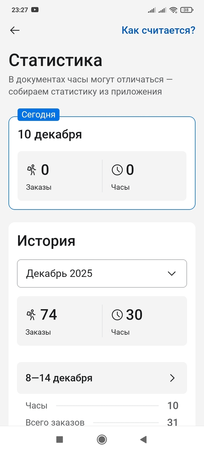This screenshot has width=204, height=453.
Task: Tap the courier icon in December history
Action: (31, 315)
